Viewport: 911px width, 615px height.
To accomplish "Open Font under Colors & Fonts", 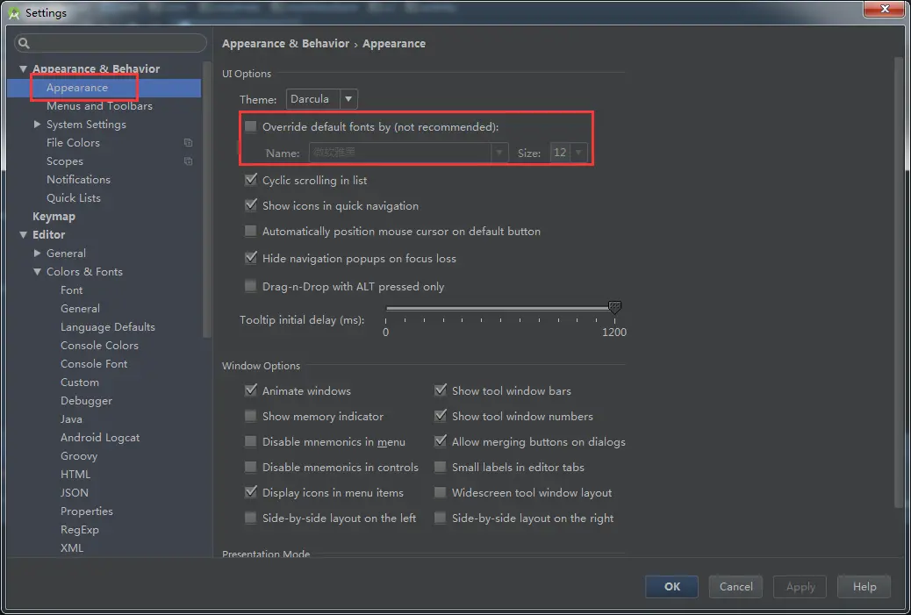I will [x=71, y=290].
